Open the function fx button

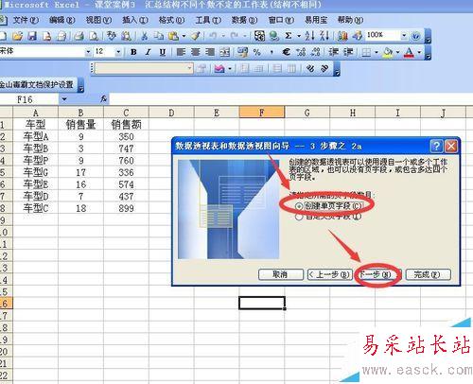coord(103,99)
